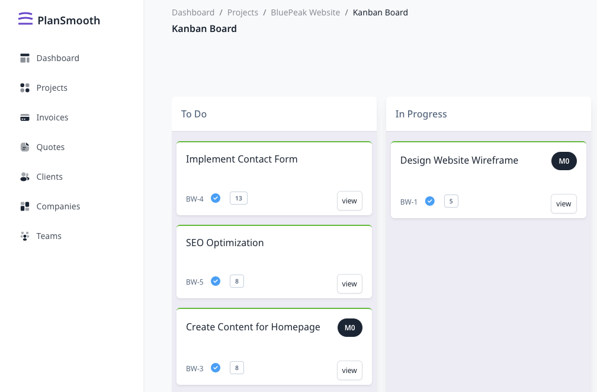
Task: View the Design Website Wireframe task
Action: click(x=563, y=203)
